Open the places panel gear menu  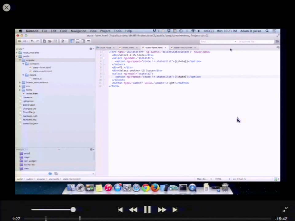pyautogui.click(x=92, y=49)
